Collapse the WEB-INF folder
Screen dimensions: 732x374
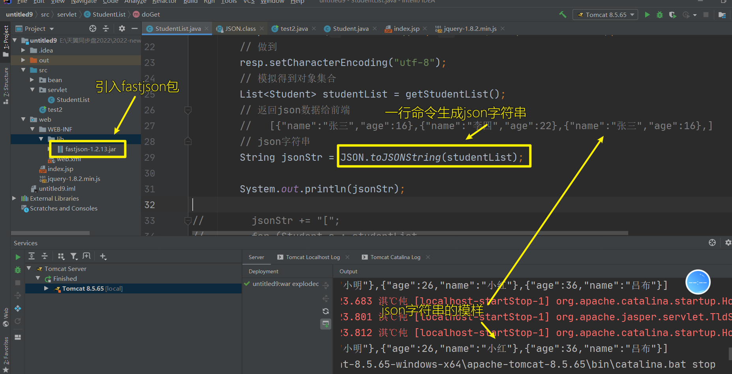pyautogui.click(x=32, y=129)
